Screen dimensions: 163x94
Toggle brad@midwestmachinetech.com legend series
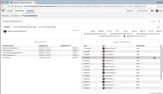[x=122, y=34]
